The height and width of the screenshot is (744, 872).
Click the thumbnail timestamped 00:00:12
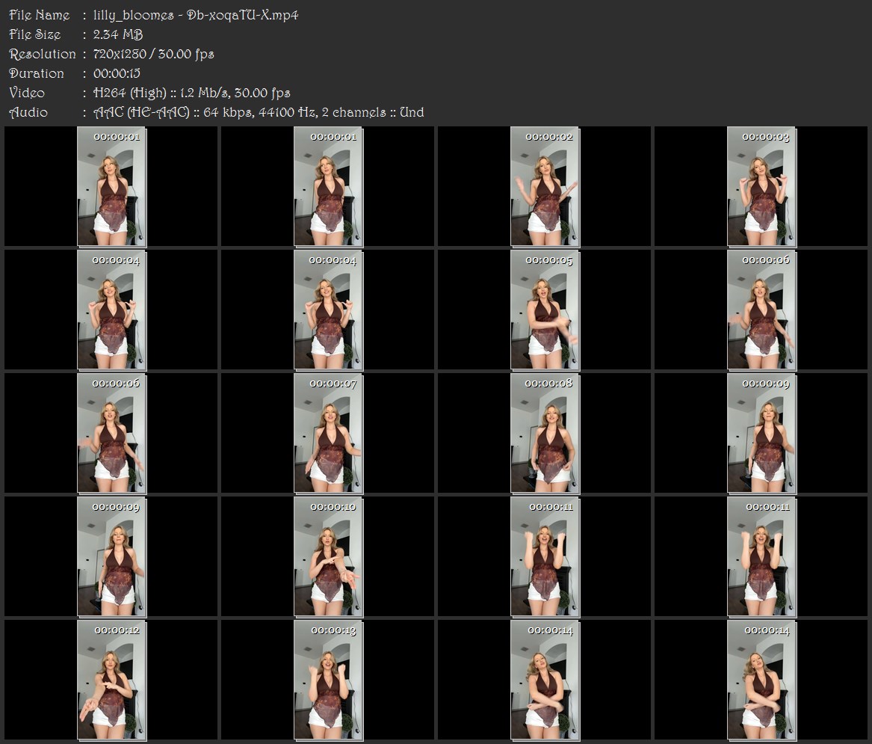tap(112, 680)
